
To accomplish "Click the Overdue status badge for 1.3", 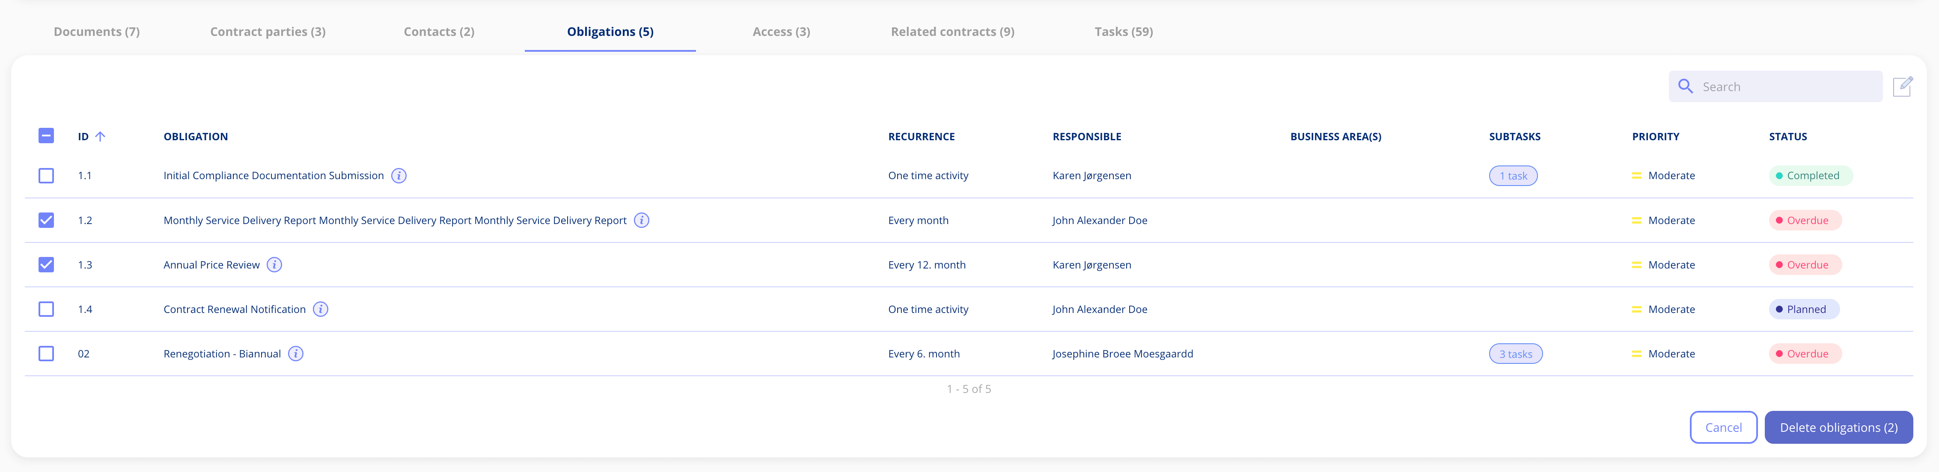I will point(1805,265).
